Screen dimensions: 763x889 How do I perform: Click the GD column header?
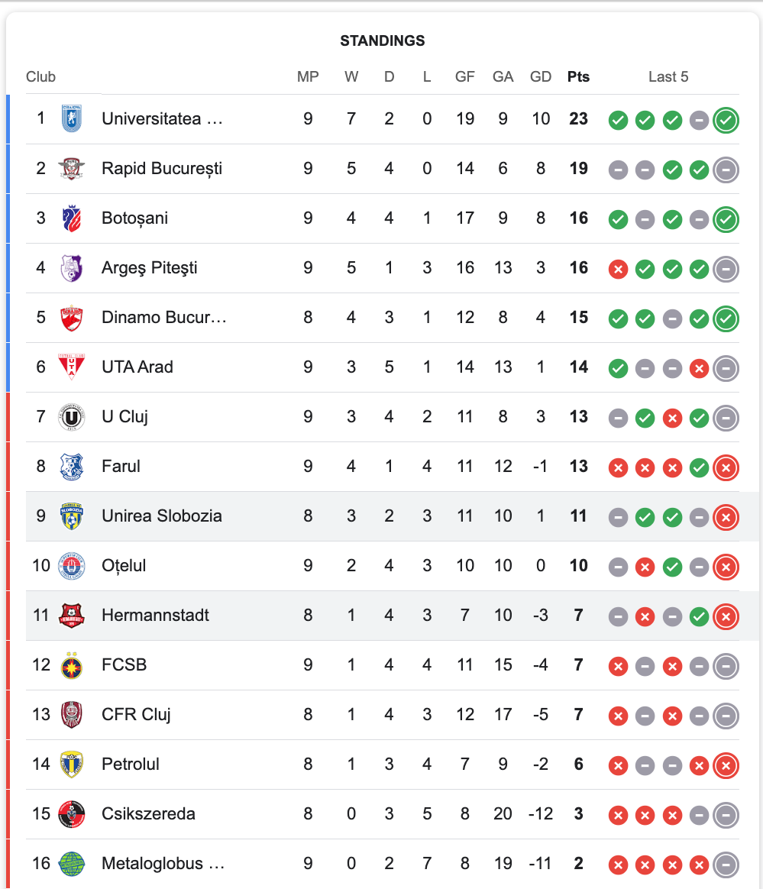tap(540, 76)
